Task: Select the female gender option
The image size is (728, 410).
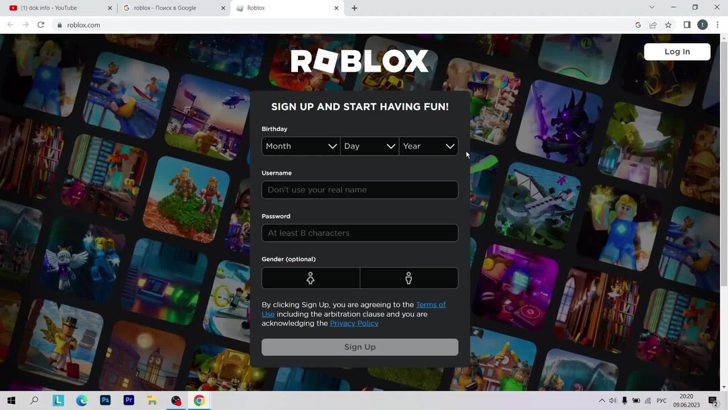Action: point(311,278)
